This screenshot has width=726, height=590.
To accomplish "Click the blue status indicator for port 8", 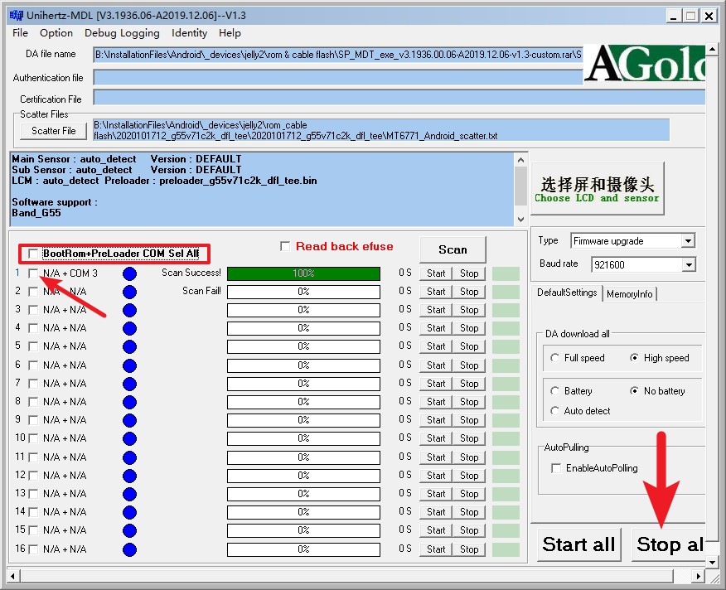I will [129, 402].
